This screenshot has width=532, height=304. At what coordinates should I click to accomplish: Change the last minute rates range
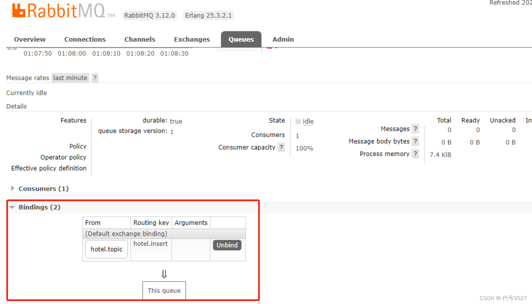click(70, 78)
